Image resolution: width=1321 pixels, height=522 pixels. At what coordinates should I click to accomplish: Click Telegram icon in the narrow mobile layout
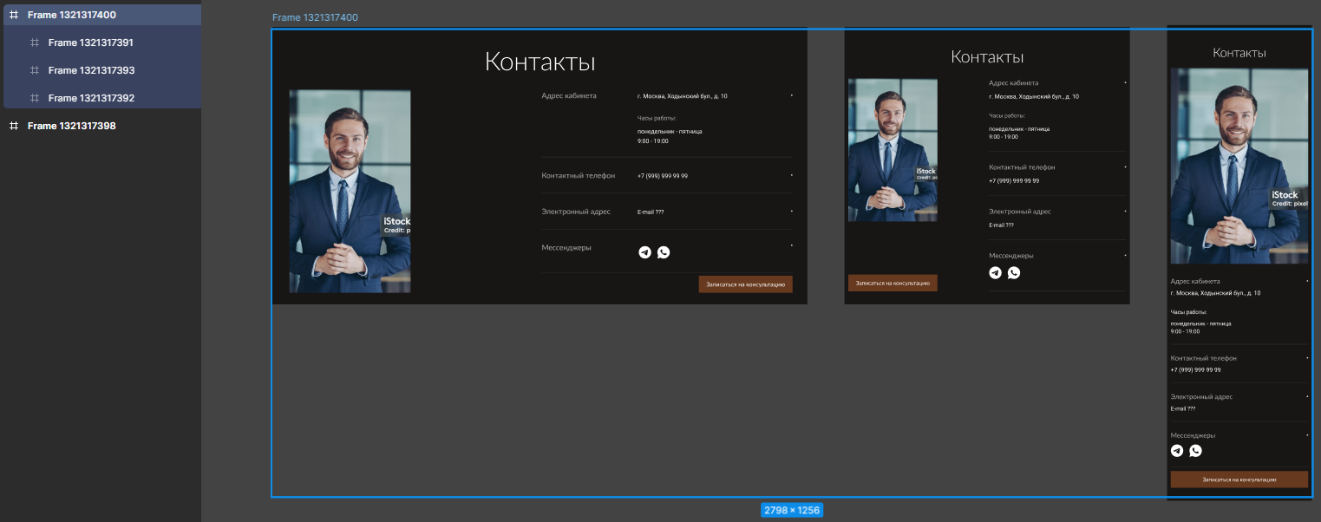(1177, 451)
